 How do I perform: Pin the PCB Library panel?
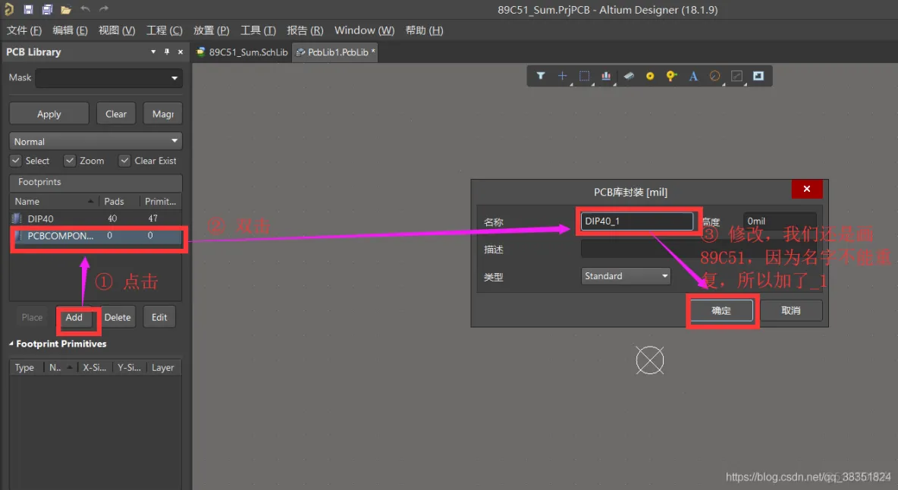coord(167,52)
